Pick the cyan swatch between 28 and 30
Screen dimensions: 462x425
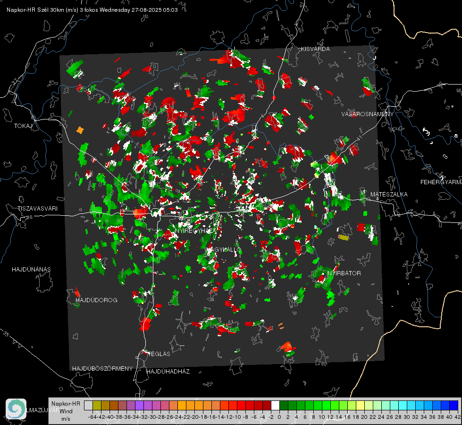pyautogui.click(x=403, y=405)
